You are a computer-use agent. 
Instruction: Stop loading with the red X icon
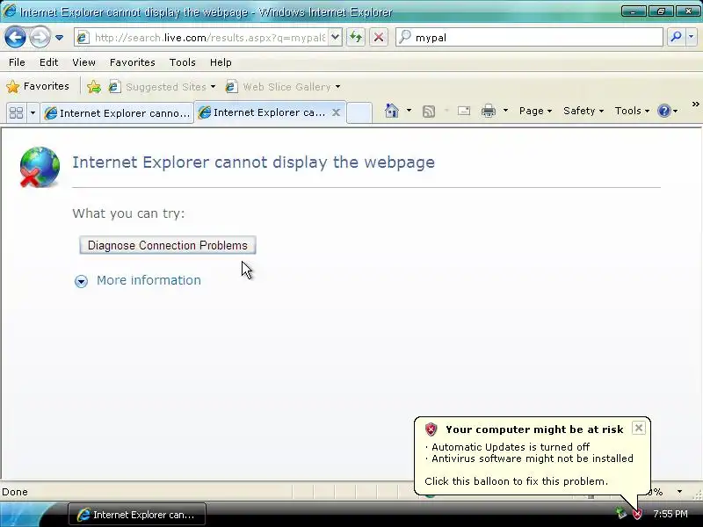pos(379,37)
